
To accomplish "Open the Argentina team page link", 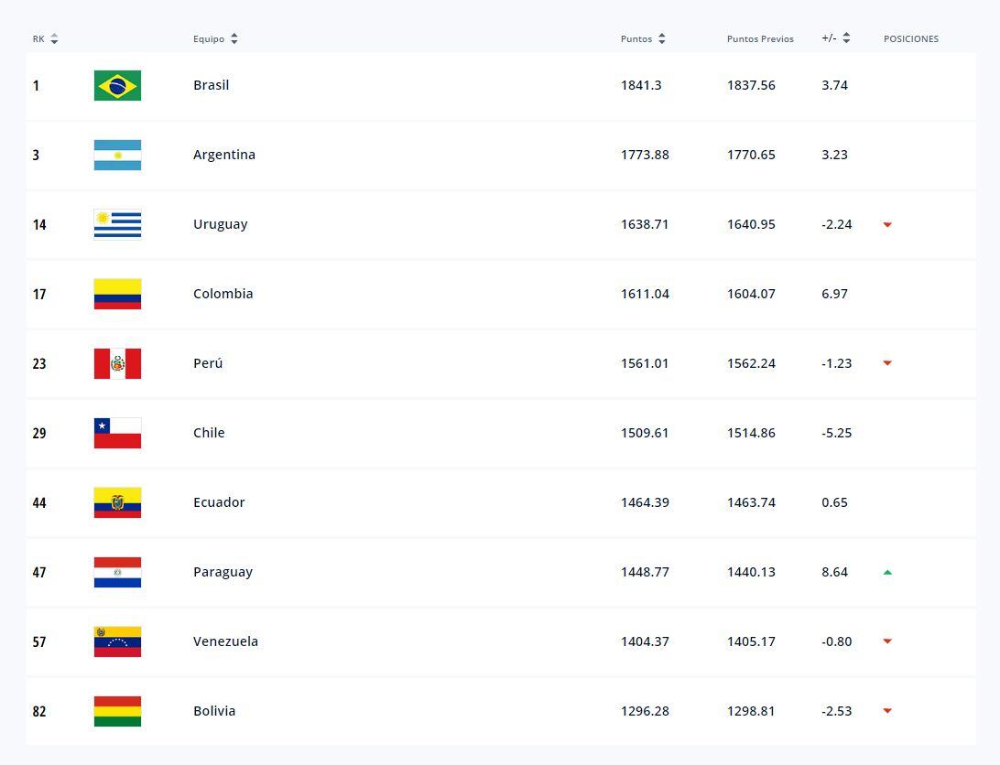I will (x=224, y=155).
